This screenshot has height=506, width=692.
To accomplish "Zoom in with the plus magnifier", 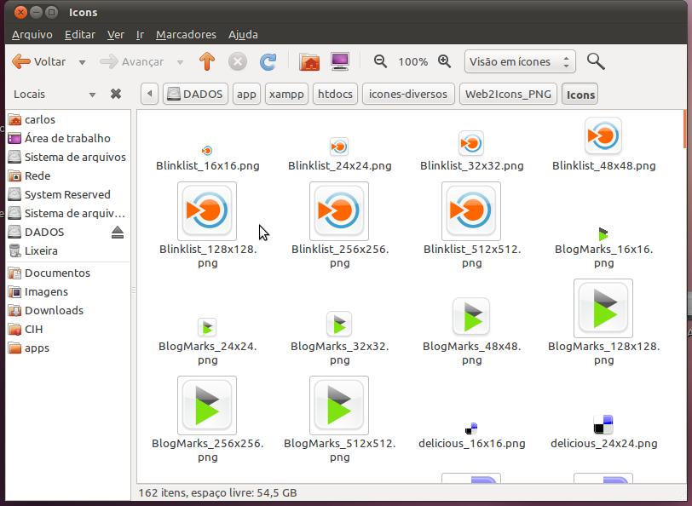I will click(444, 61).
